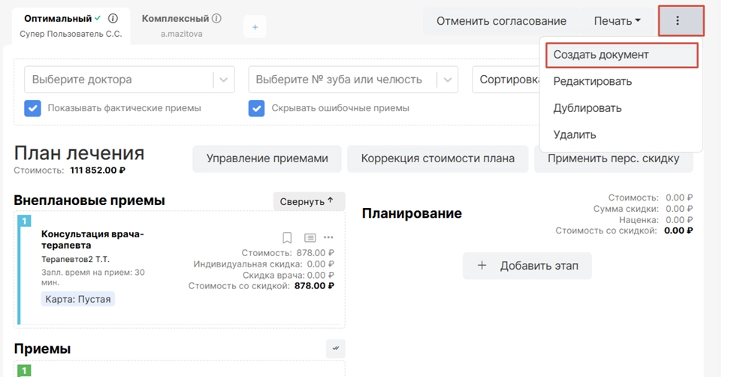Open the Печать dropdown
Screen dimensions: 731x377
tap(617, 21)
